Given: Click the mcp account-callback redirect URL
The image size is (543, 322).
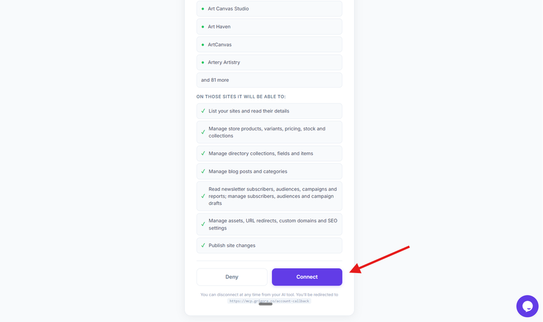Looking at the screenshot, I should click(x=269, y=301).
